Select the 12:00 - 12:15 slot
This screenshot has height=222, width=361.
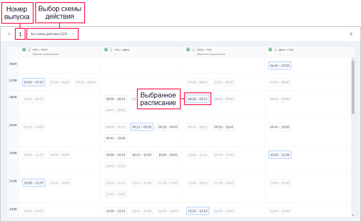[x=116, y=211]
